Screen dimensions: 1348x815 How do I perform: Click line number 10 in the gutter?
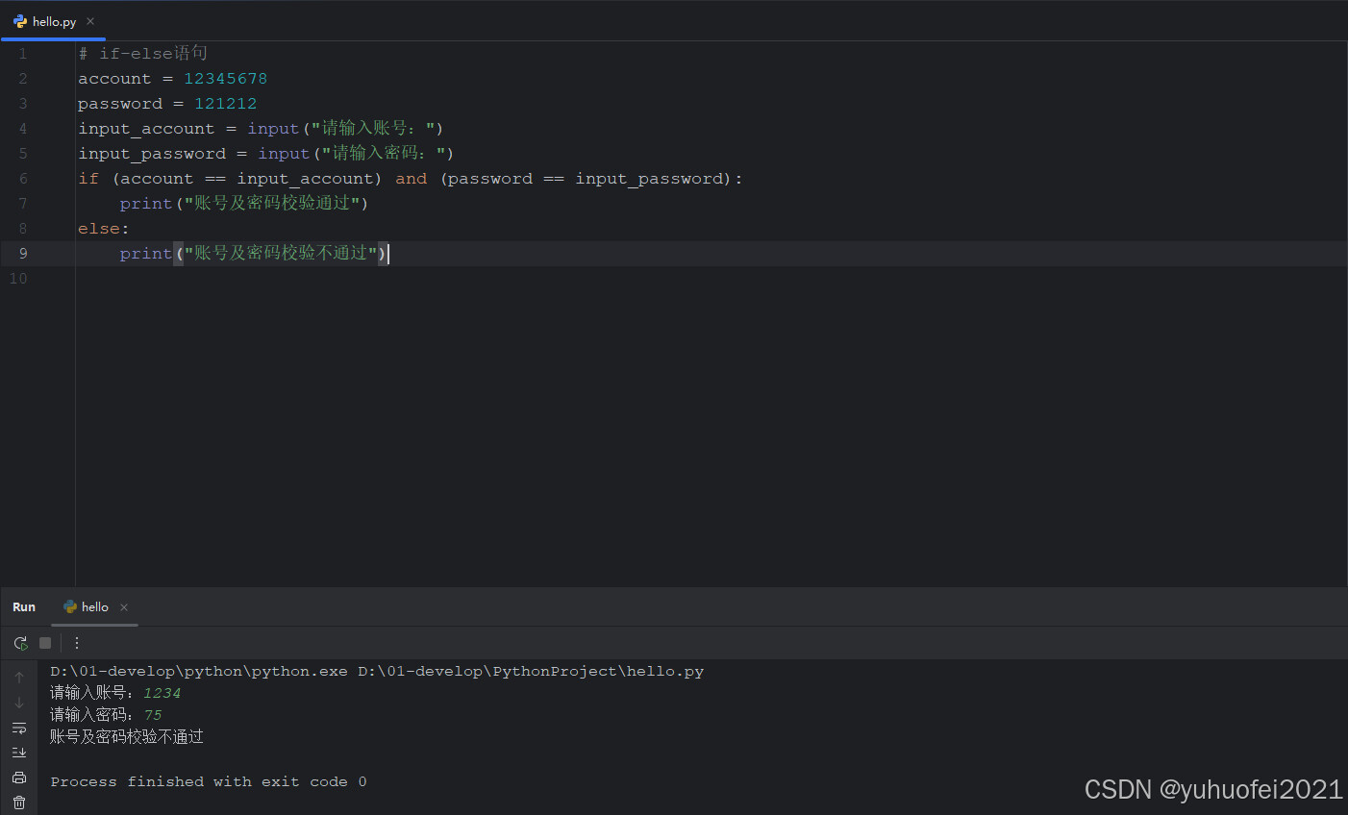(18, 279)
